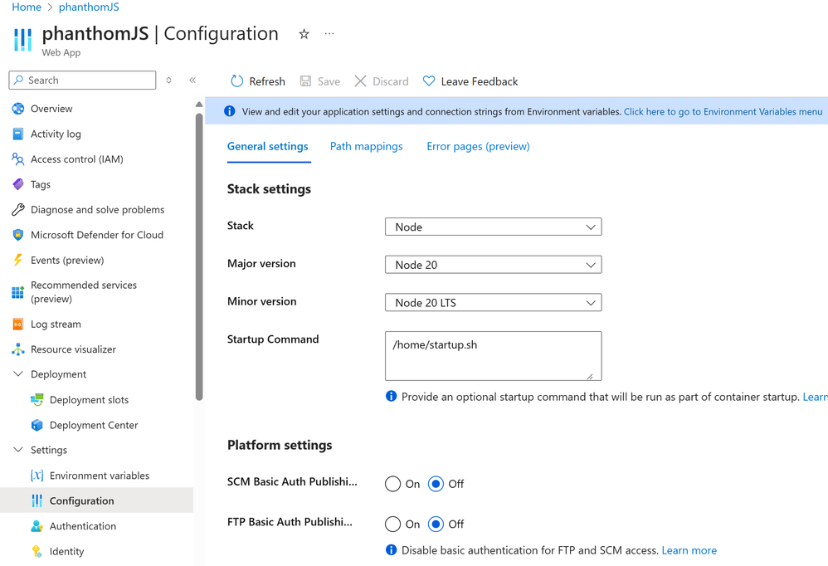Switch to Error pages (preview) tab

[478, 146]
